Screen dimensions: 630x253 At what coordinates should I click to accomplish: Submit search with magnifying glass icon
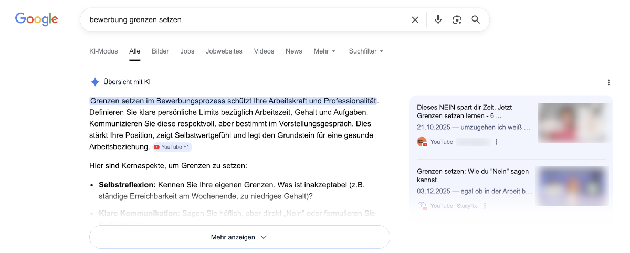pyautogui.click(x=476, y=20)
